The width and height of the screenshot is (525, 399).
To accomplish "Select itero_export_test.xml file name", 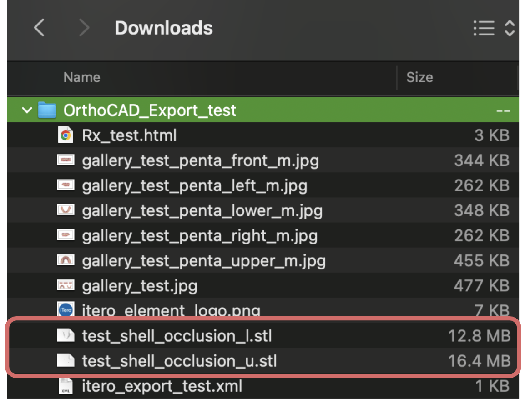I will [x=162, y=386].
